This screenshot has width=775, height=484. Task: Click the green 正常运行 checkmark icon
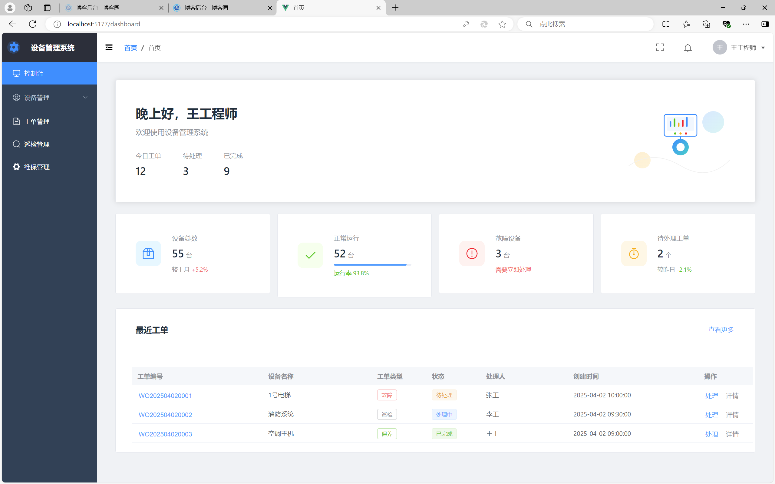310,255
